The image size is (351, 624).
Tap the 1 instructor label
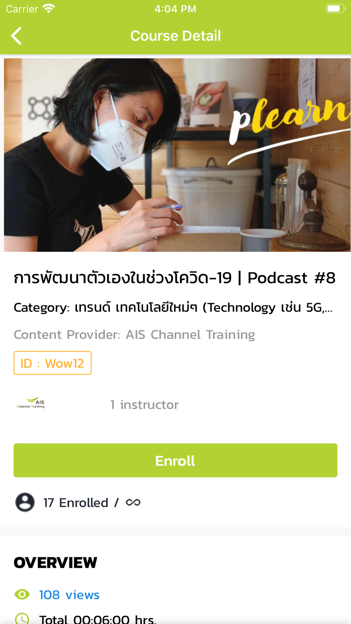click(144, 405)
